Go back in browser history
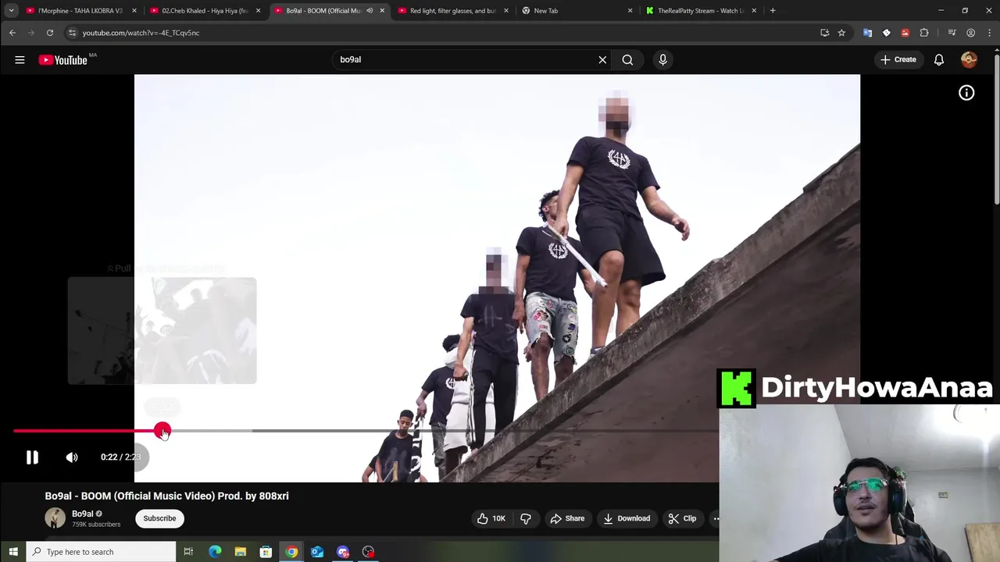The height and width of the screenshot is (562, 1000). 12,33
